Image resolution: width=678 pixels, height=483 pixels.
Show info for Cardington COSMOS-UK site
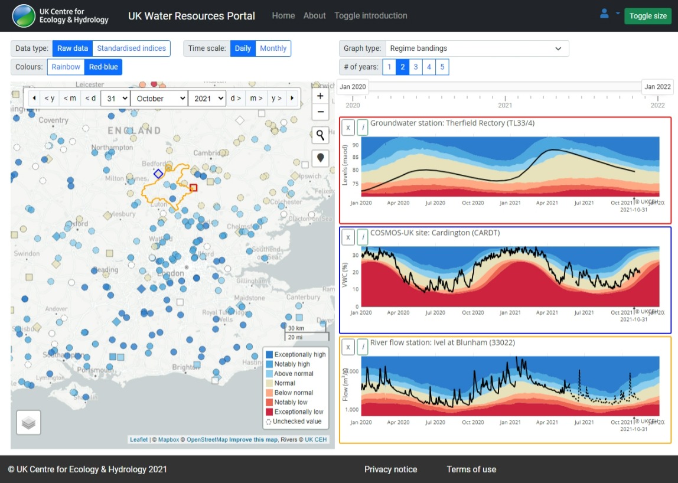click(363, 237)
